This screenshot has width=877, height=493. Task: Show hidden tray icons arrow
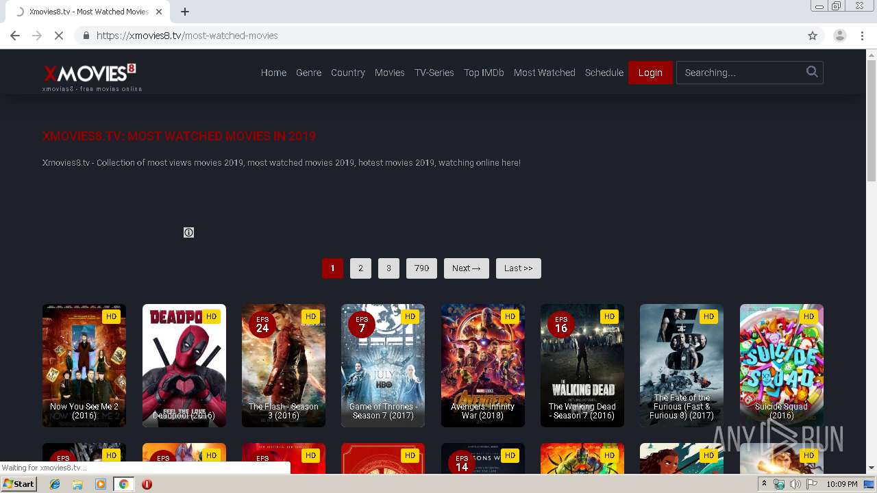[764, 484]
